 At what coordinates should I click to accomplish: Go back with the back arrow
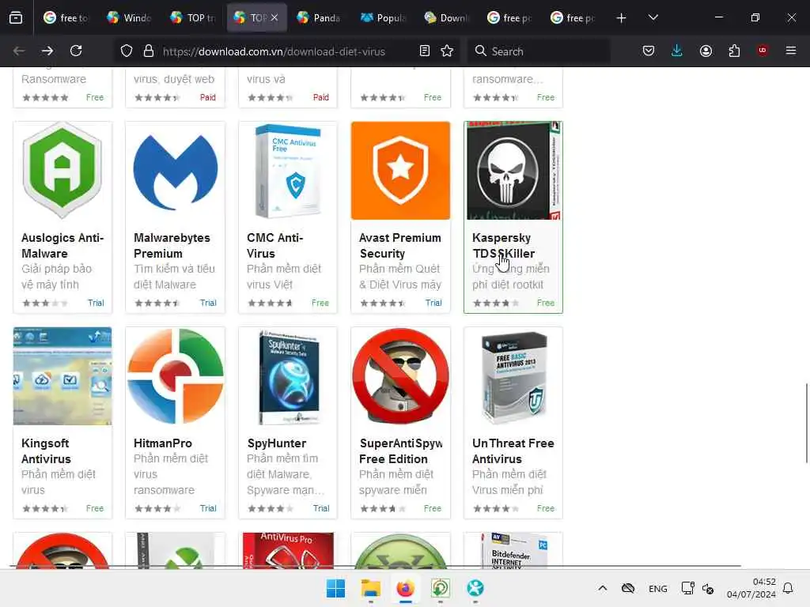19,51
